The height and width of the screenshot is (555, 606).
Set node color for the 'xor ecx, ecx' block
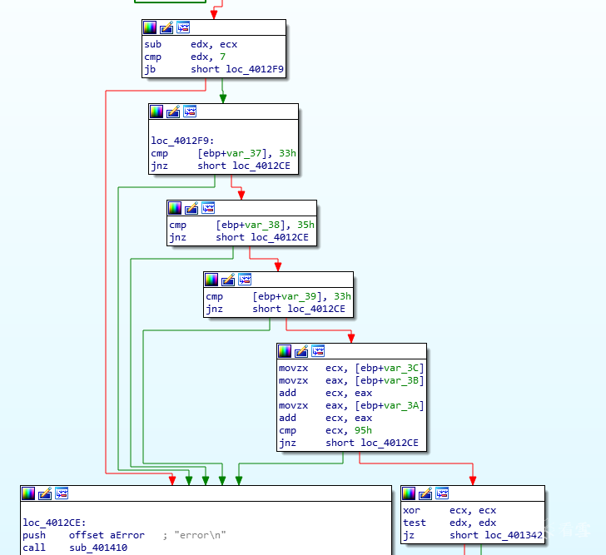pyautogui.click(x=409, y=493)
